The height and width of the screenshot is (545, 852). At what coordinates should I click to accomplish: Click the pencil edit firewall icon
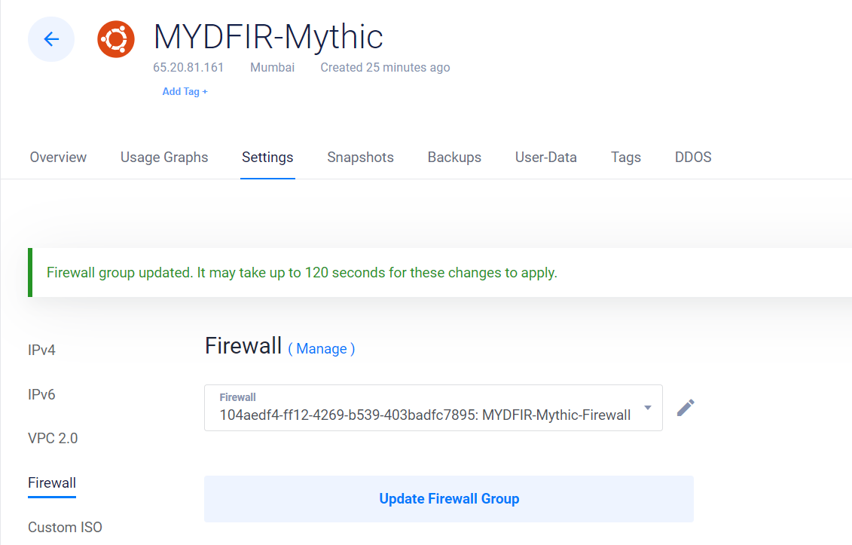[x=686, y=407]
